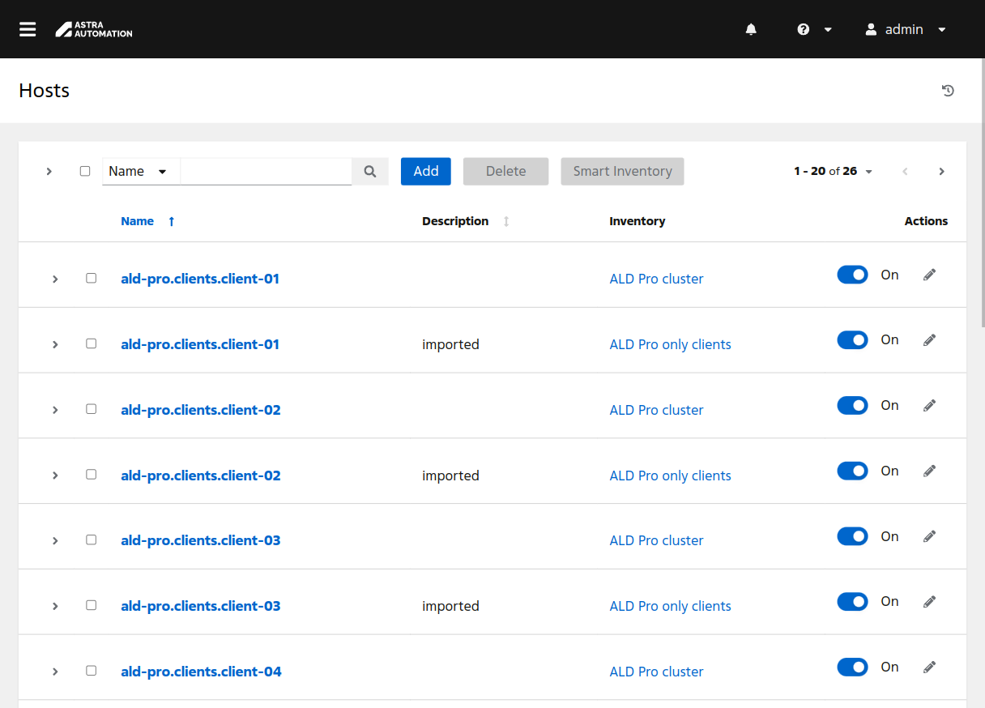Open ald-pro.clients.client-04 host link
The height and width of the screenshot is (708, 985).
tap(201, 672)
